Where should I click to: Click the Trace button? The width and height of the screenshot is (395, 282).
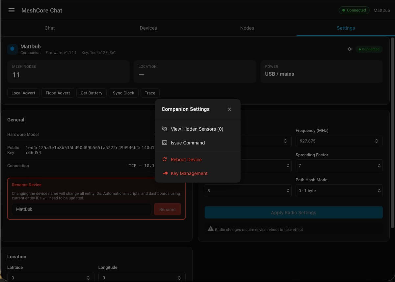[150, 93]
